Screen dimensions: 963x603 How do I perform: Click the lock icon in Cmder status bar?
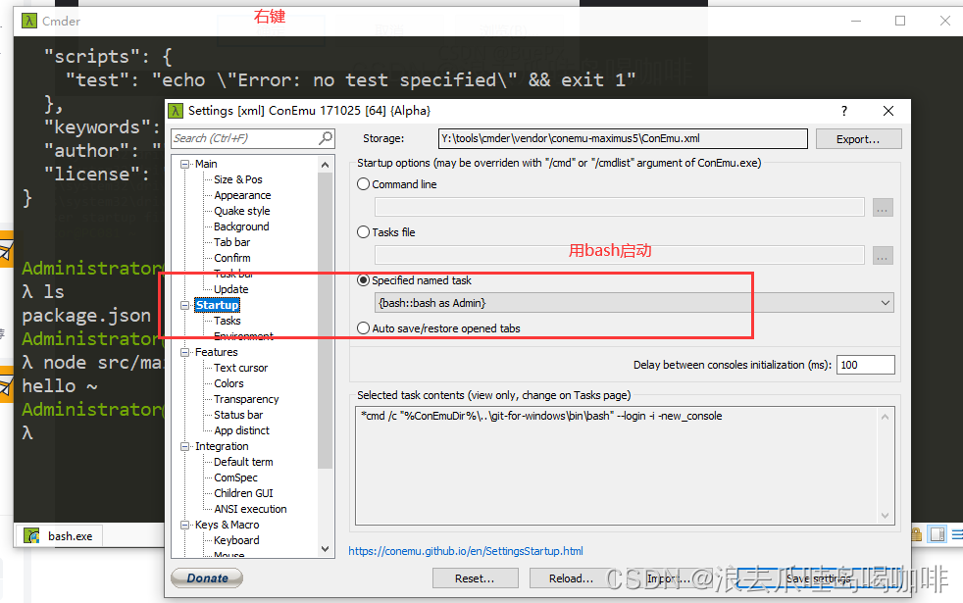click(x=916, y=534)
